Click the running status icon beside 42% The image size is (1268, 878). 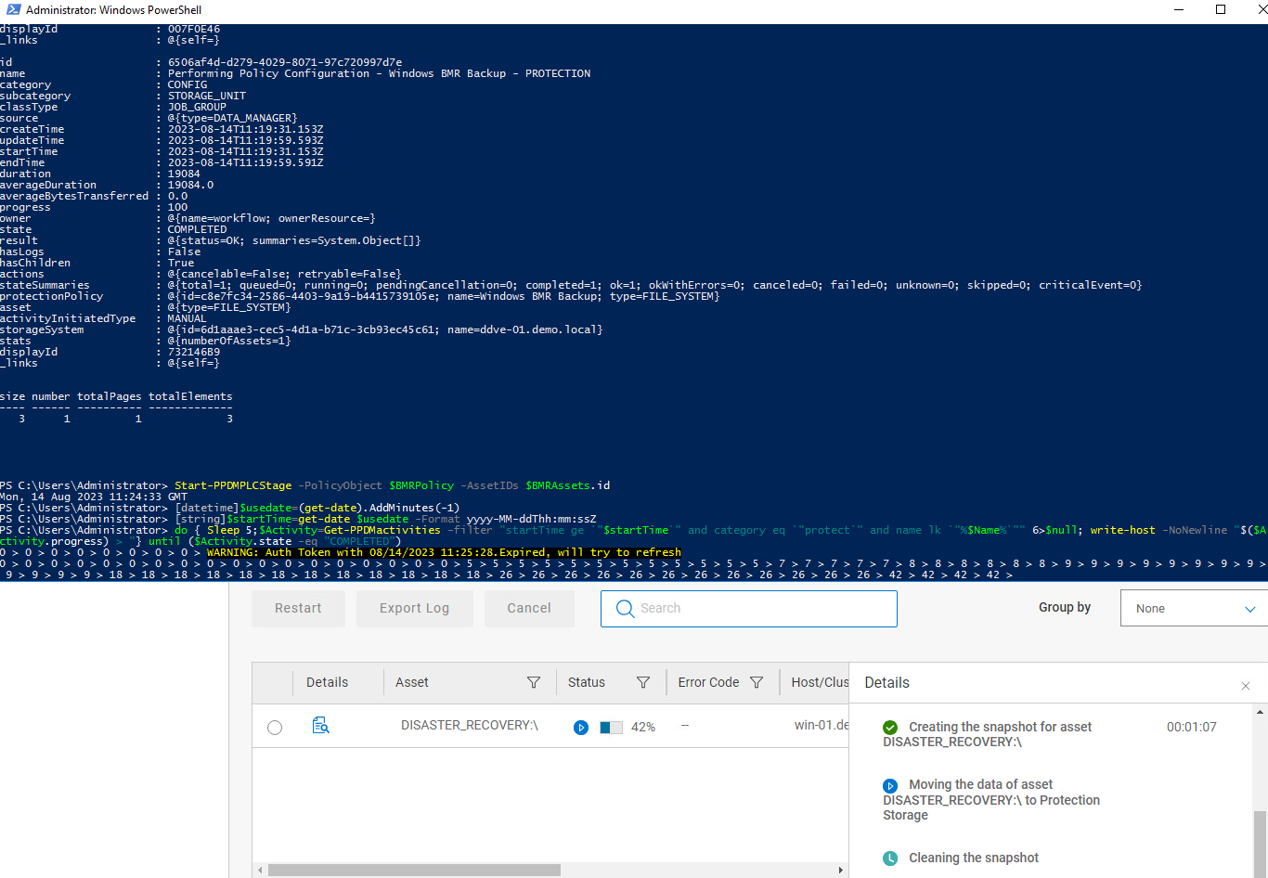581,728
